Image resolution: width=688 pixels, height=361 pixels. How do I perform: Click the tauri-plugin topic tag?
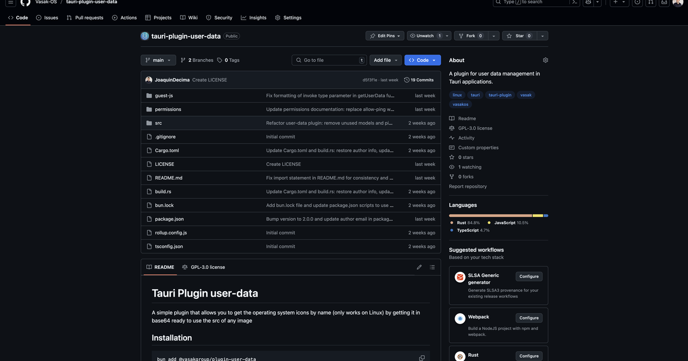point(500,95)
